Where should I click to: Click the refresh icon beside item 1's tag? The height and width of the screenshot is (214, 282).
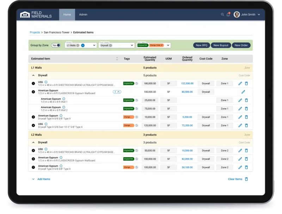click(137, 84)
